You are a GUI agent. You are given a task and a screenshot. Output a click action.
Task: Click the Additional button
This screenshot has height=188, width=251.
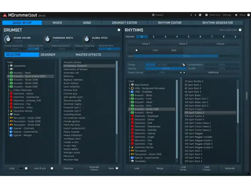(213, 73)
